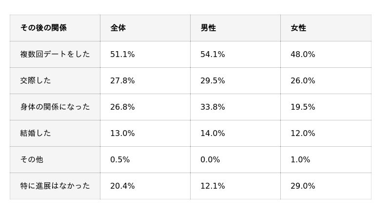Select the 結婚した row label
The image size is (390, 214).
pyautogui.click(x=55, y=134)
